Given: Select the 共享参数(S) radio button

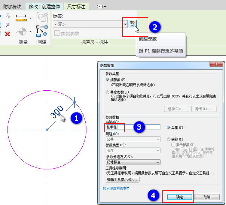Looking at the screenshot, I should (x=107, y=92).
